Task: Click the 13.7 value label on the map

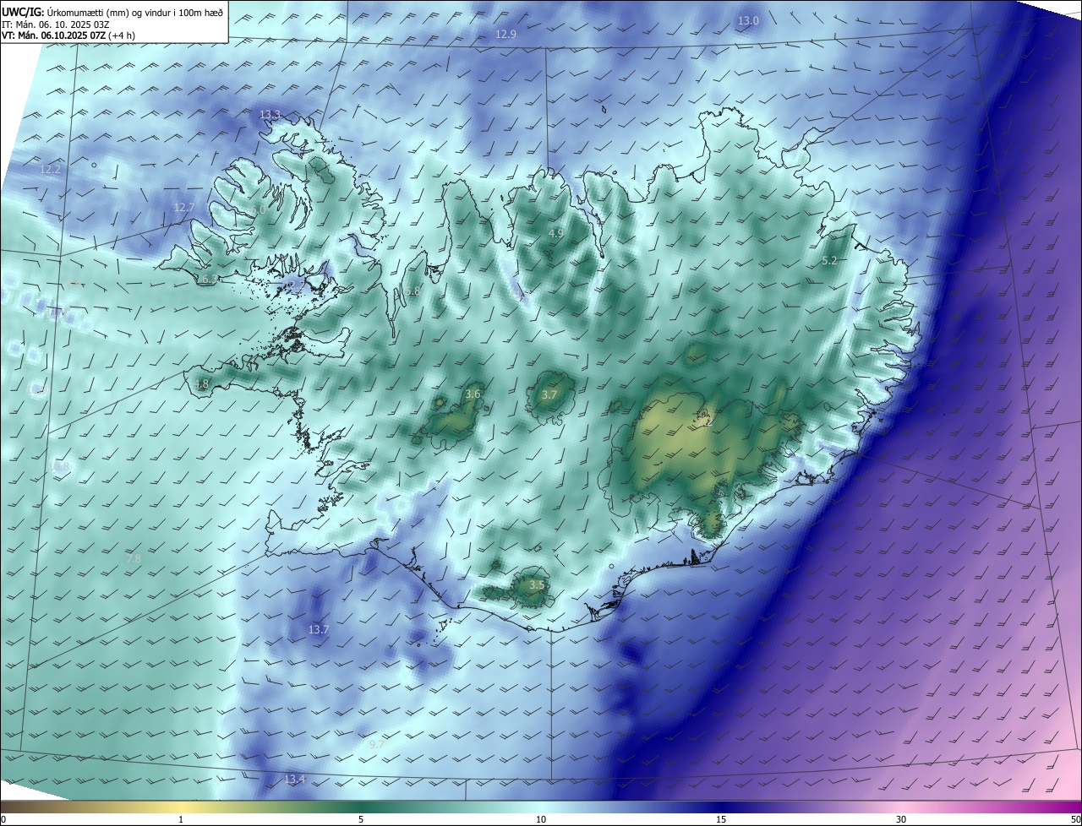Action: pyautogui.click(x=318, y=630)
